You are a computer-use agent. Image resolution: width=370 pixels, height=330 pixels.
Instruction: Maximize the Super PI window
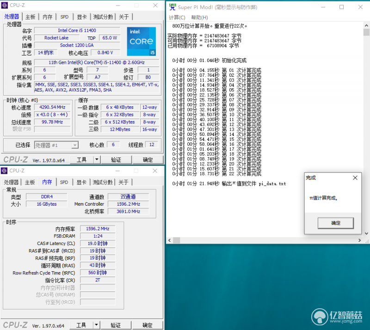click(341, 7)
